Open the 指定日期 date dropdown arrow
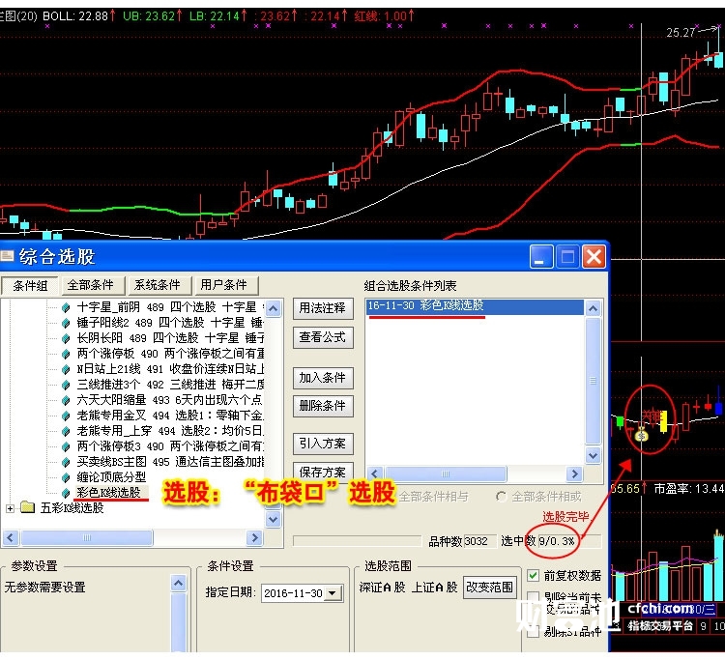725x660 pixels. (x=333, y=593)
